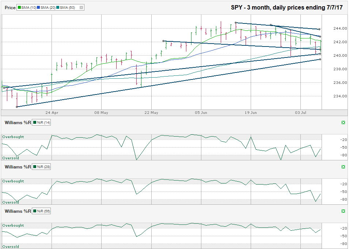The height and width of the screenshot is (249, 349).
Task: Click the blue SMA (20) legend swatch
Action: tap(38, 8)
